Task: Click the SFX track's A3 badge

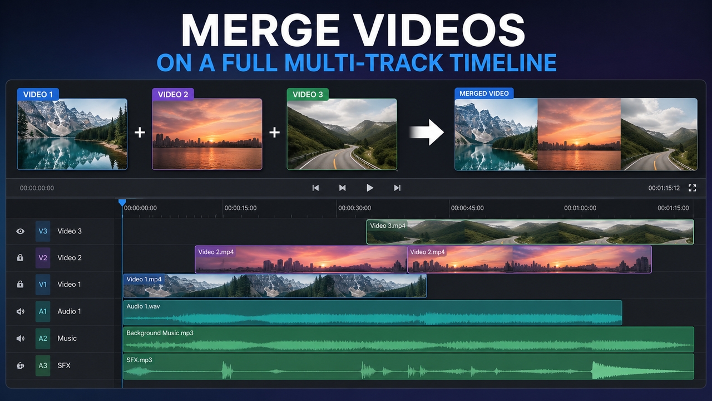Action: [43, 366]
